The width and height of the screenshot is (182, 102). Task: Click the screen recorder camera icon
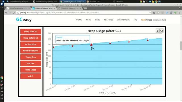(x=2, y=85)
